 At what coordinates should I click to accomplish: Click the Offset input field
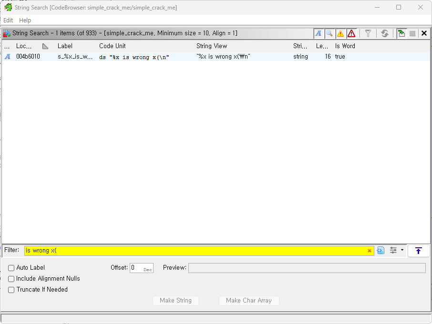[x=141, y=268]
